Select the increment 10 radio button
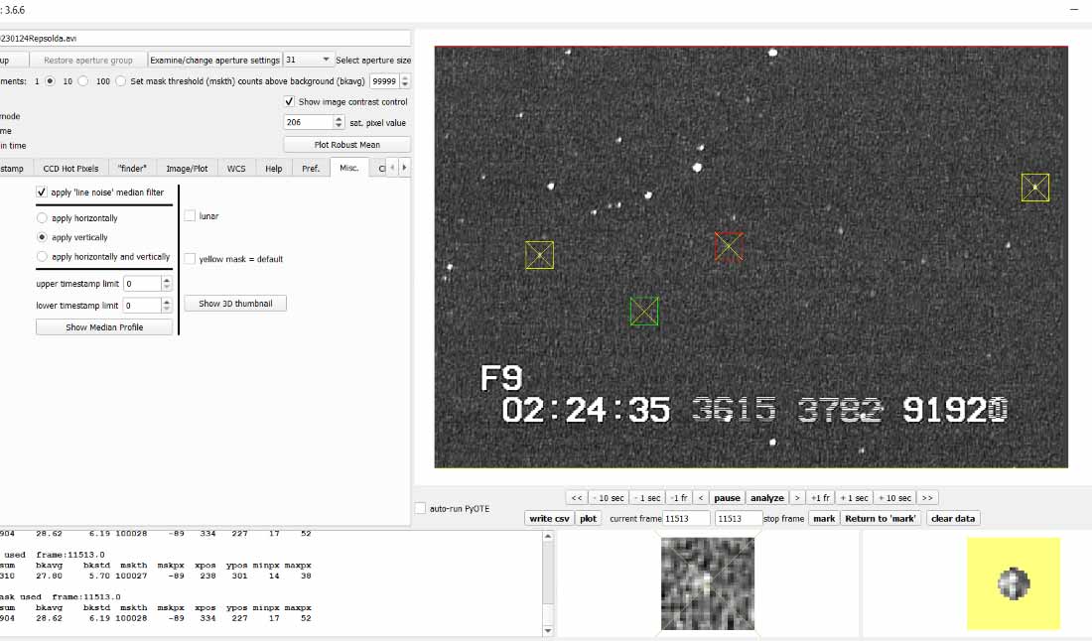This screenshot has width=1092, height=641. pyautogui.click(x=83, y=81)
